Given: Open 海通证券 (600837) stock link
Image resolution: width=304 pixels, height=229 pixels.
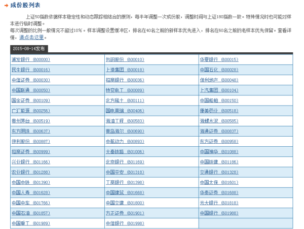Looking at the screenshot, I should click(x=219, y=132).
